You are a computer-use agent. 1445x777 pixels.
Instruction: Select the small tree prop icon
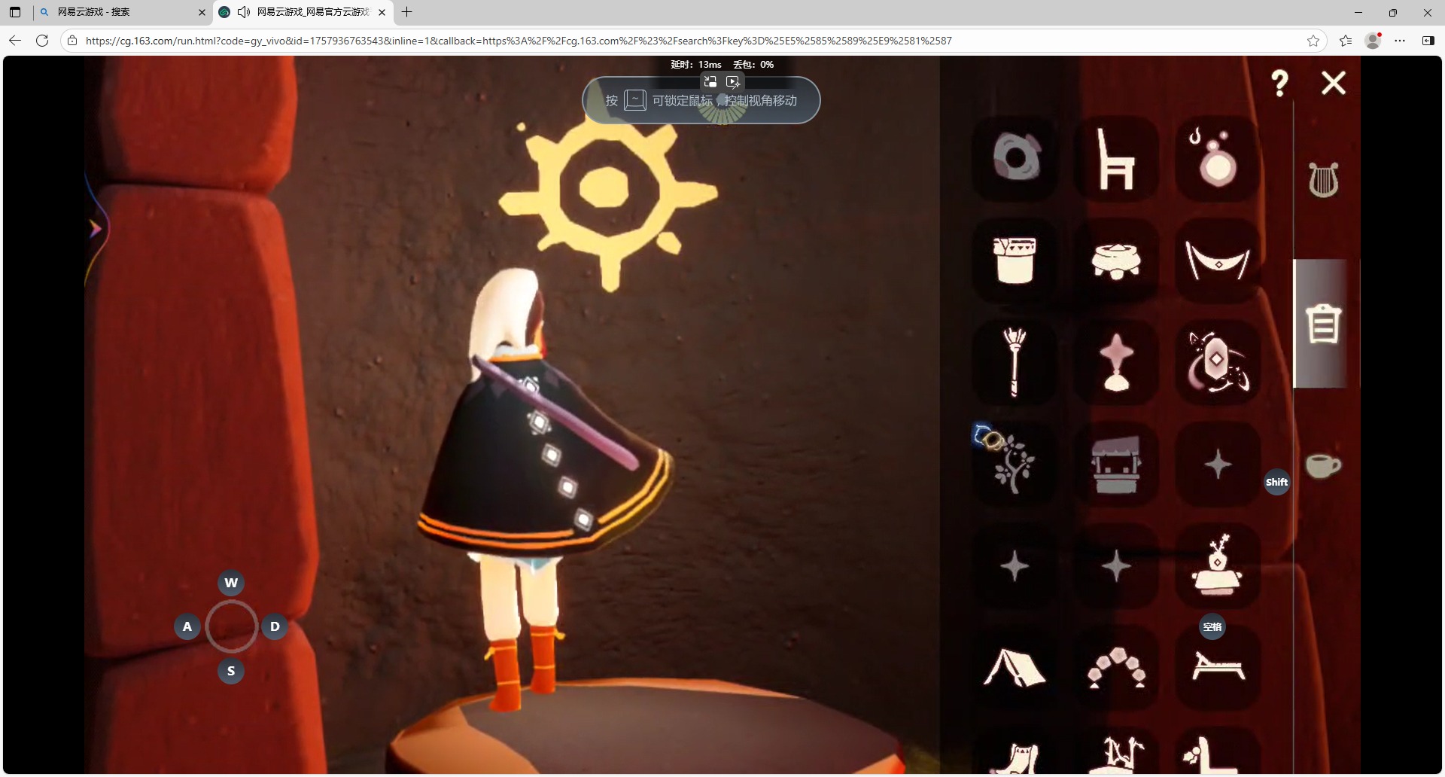pos(1015,464)
